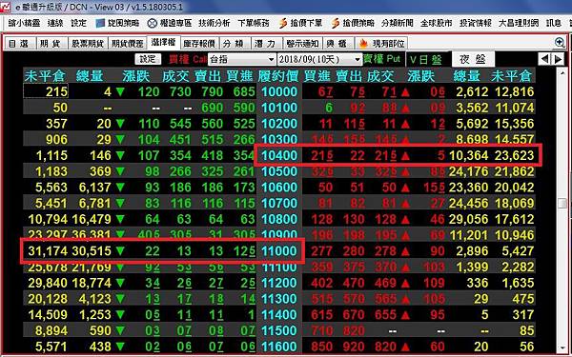The width and height of the screenshot is (572, 357).
Task: Select strike price 10500
Action: 279,171
